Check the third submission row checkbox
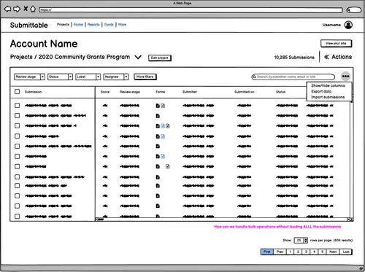The width and height of the screenshot is (365, 272). pyautogui.click(x=17, y=125)
